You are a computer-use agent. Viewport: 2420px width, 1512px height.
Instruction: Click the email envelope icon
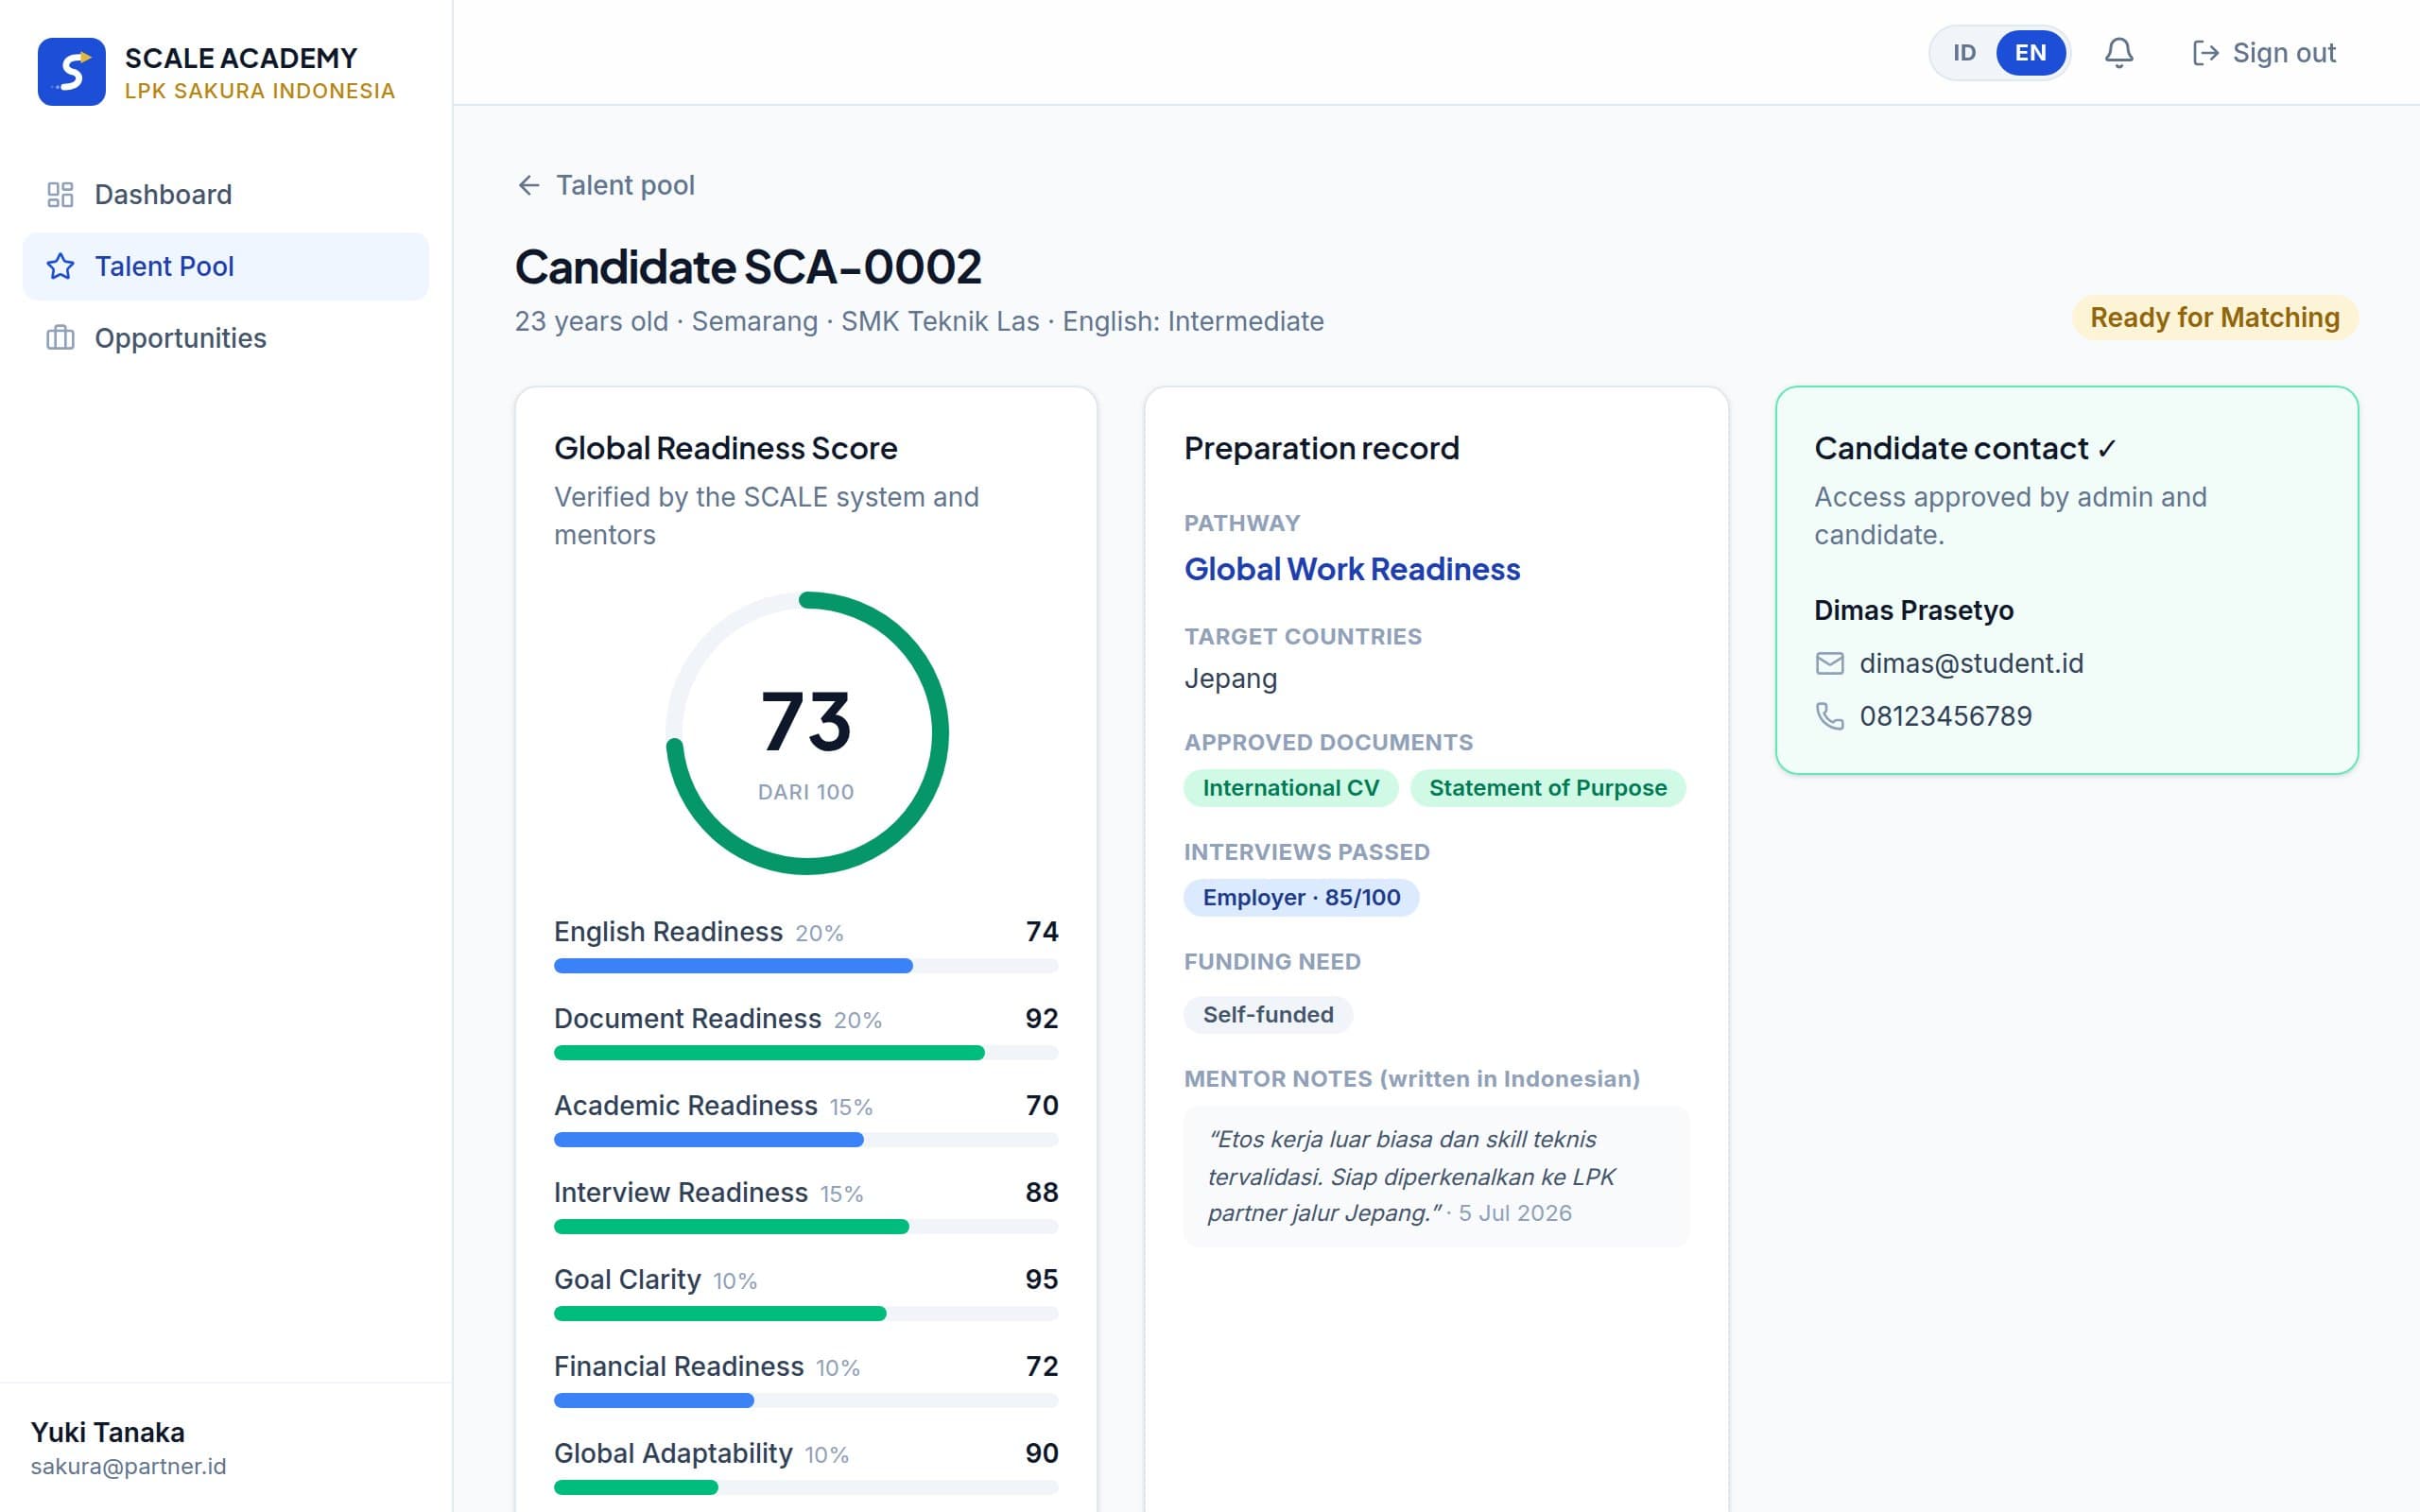click(x=1829, y=663)
